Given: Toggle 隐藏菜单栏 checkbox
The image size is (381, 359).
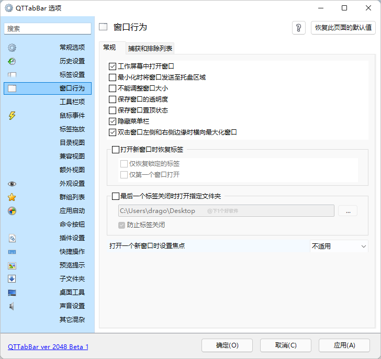Looking at the screenshot, I should click(x=112, y=121).
